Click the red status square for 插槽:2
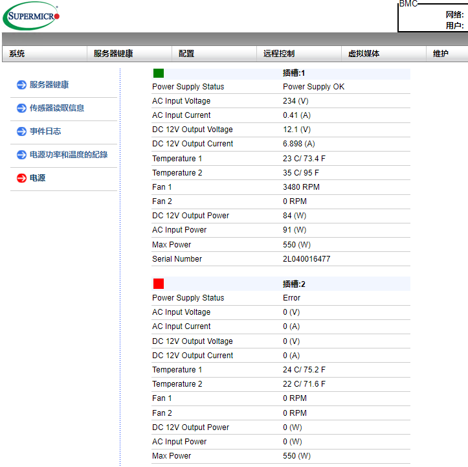468x467 pixels. 159,284
